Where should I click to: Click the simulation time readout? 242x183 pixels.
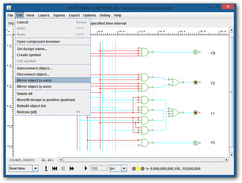click(173, 169)
